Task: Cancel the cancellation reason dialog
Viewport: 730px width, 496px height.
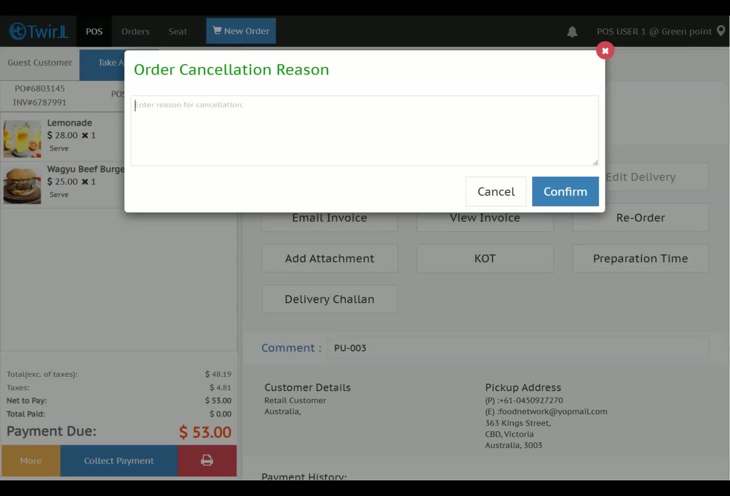Action: pos(496,191)
